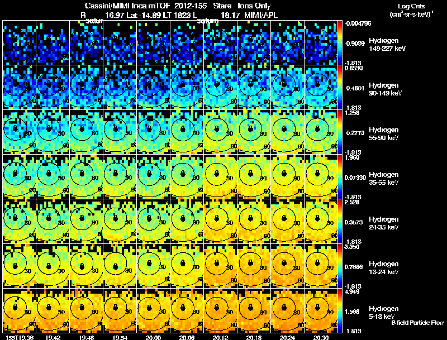Click the 1.258 color scale value
Screen dimensions: 447x340
point(352,113)
